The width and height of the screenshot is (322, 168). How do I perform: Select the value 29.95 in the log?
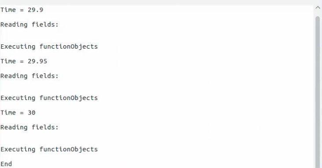(37, 61)
